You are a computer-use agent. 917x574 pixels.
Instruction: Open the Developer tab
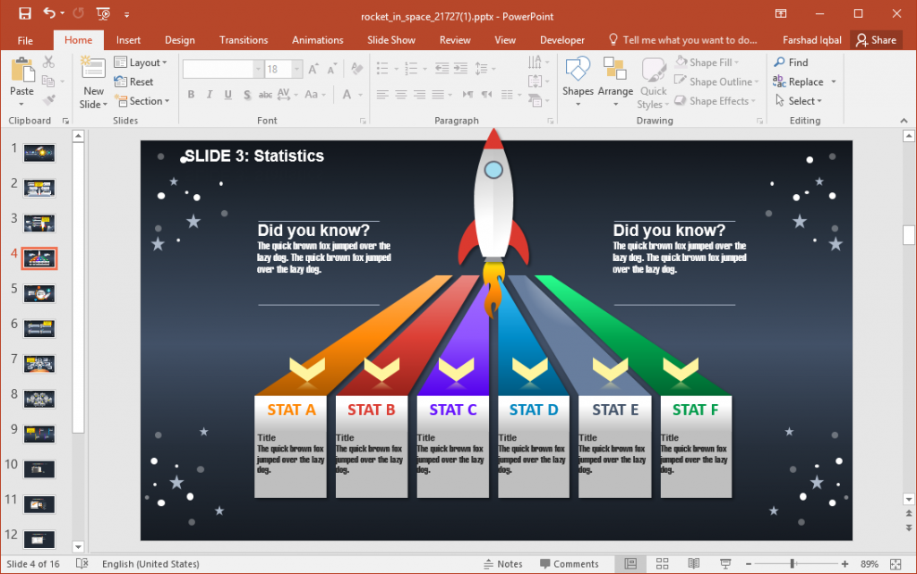click(561, 39)
